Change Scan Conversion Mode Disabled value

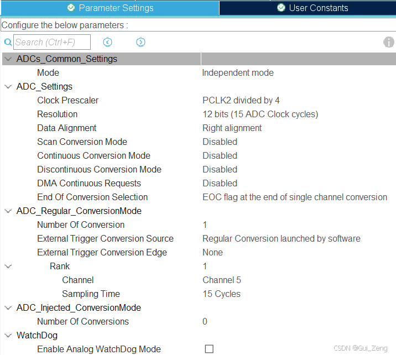click(x=220, y=142)
